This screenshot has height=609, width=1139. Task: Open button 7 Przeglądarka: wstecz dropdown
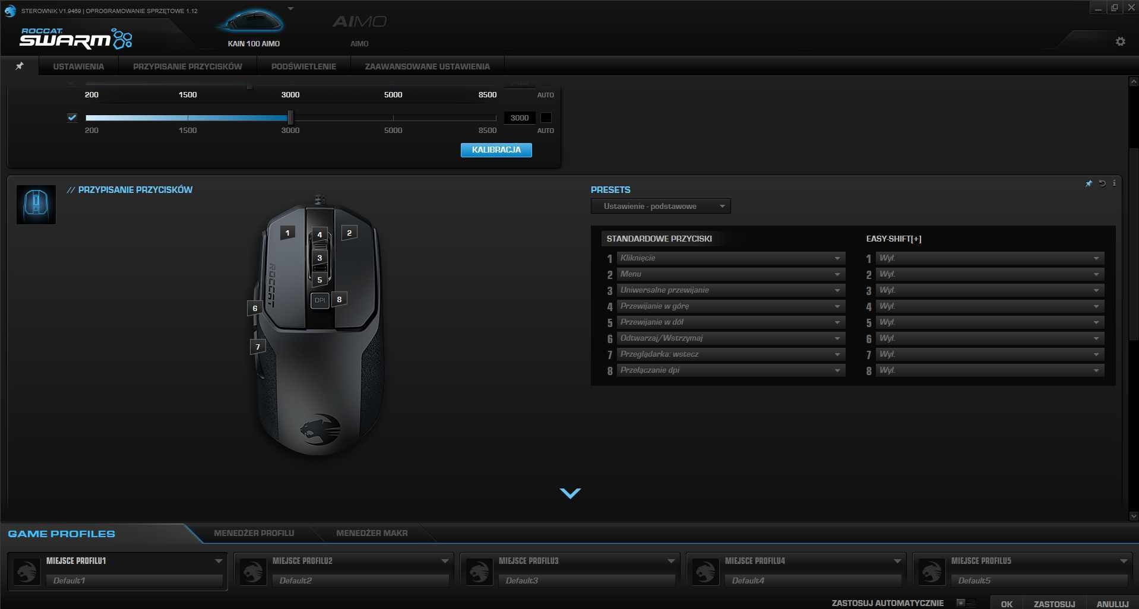coord(730,354)
